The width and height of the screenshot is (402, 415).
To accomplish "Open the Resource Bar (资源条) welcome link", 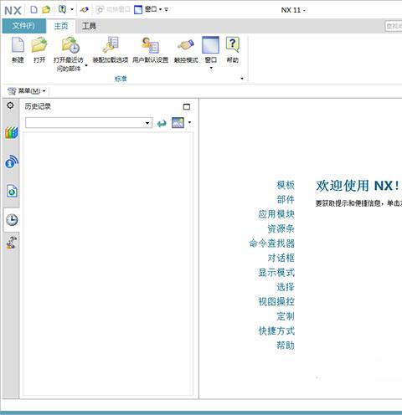I will click(281, 228).
